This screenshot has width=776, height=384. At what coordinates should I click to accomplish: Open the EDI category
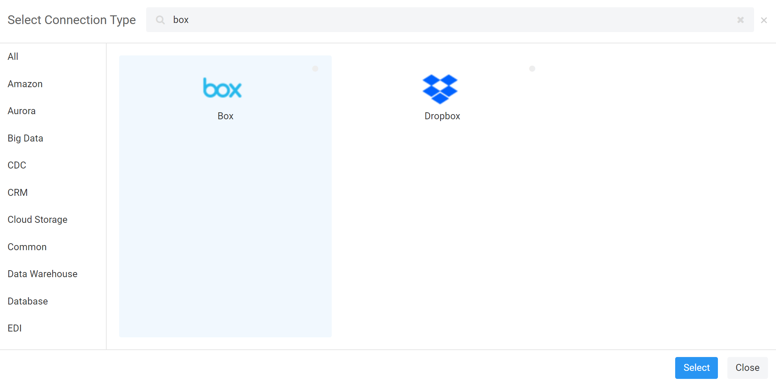(x=15, y=328)
